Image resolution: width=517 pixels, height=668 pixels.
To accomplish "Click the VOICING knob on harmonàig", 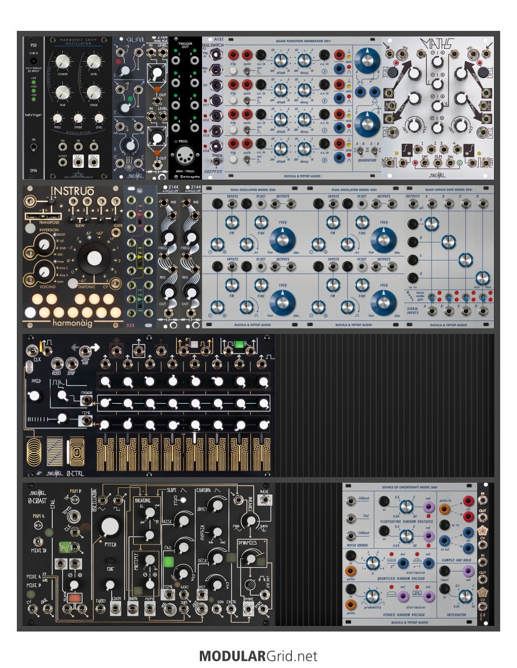I will (x=44, y=271).
